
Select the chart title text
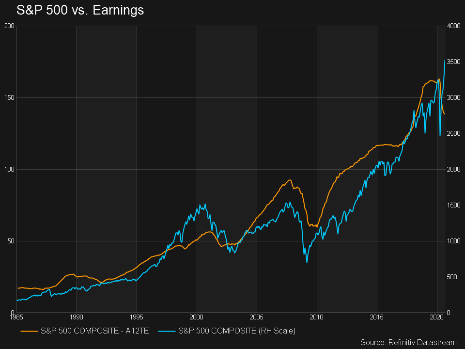click(79, 10)
